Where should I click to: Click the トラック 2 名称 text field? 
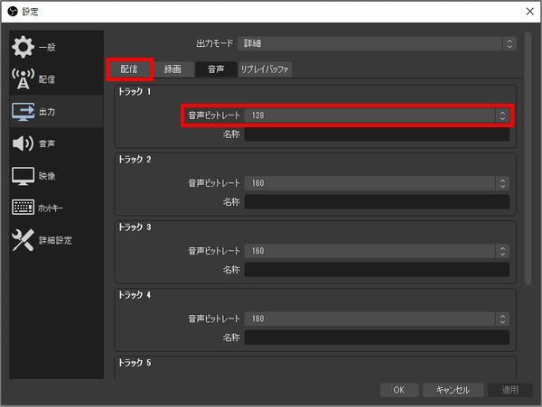377,201
